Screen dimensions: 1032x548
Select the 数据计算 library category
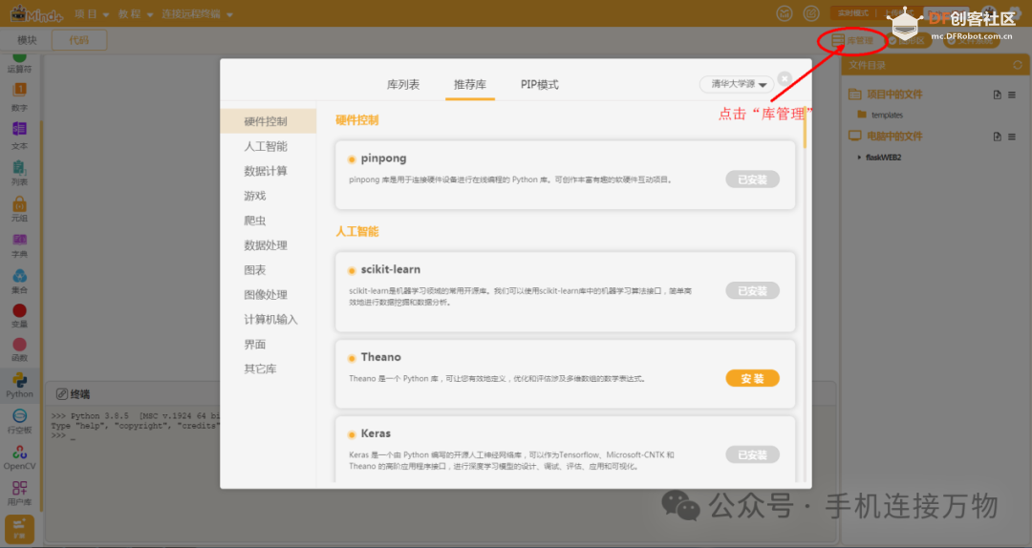point(268,171)
